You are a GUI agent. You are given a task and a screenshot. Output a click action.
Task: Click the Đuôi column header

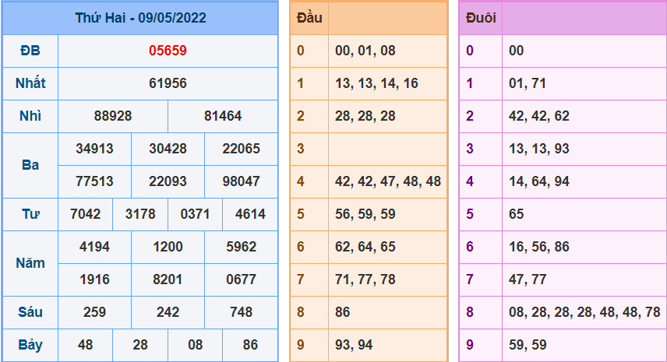click(x=481, y=18)
